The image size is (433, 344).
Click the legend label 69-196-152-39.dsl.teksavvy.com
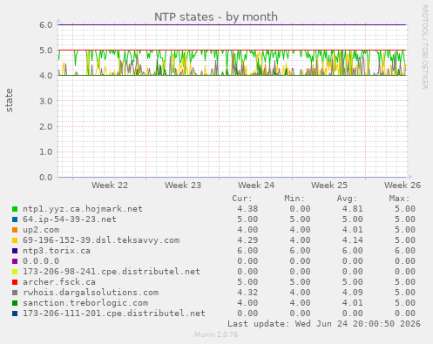point(101,240)
